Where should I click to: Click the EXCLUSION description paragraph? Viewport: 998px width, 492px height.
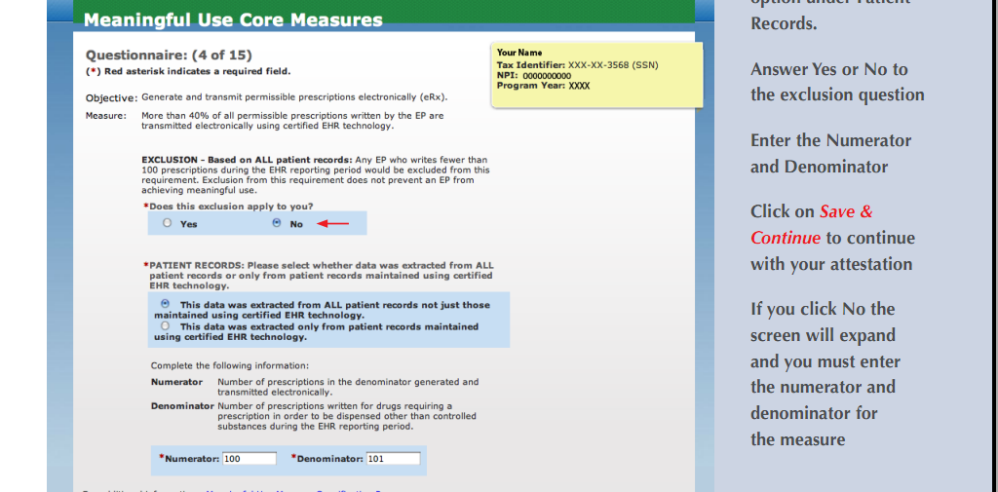point(316,174)
